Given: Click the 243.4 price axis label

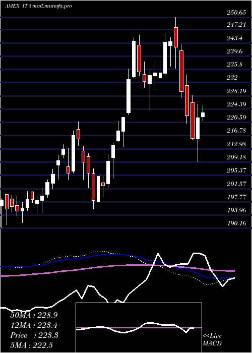Looking at the screenshot, I should tap(235, 38).
